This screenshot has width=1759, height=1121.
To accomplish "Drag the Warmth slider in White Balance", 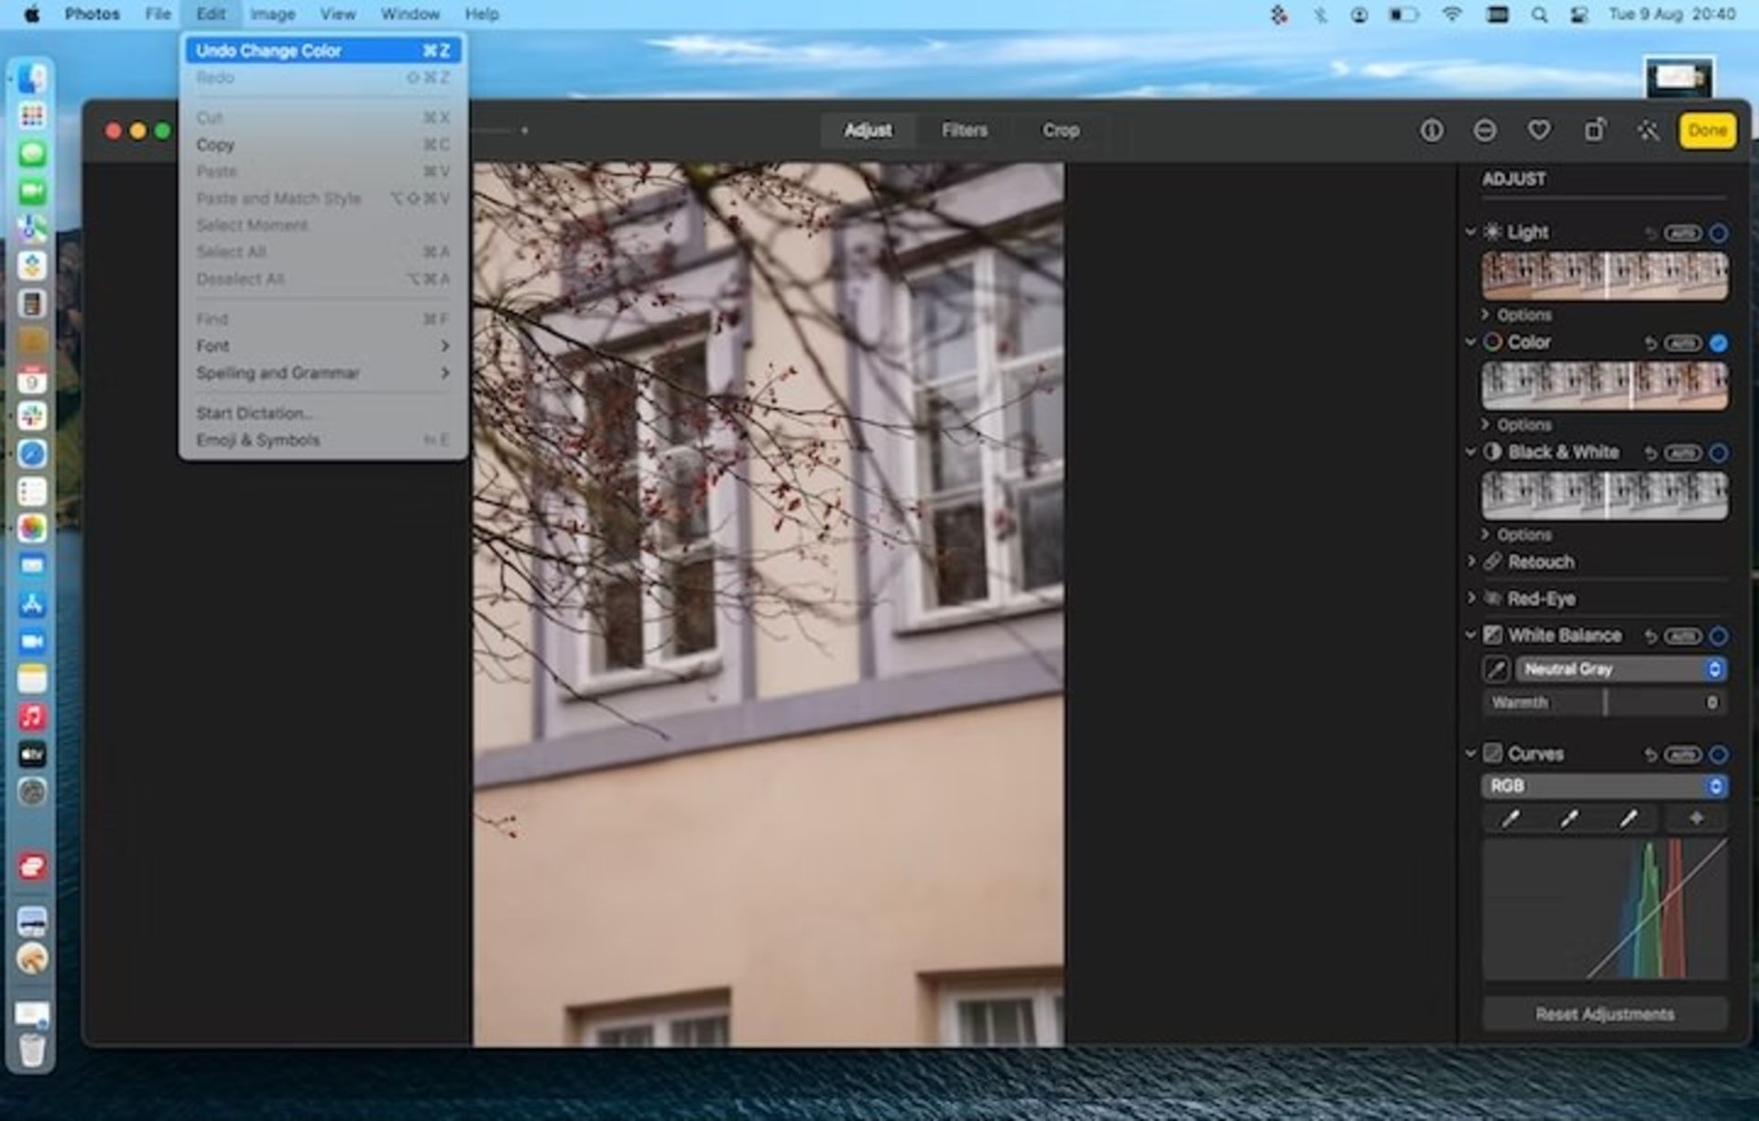I will [1606, 701].
